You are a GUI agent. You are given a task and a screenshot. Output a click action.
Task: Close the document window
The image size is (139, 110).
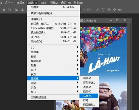coord(125,20)
